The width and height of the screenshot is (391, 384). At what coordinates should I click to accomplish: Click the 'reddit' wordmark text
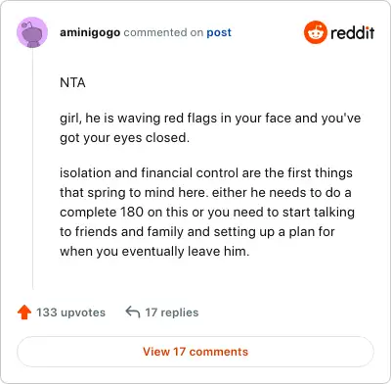tap(353, 32)
